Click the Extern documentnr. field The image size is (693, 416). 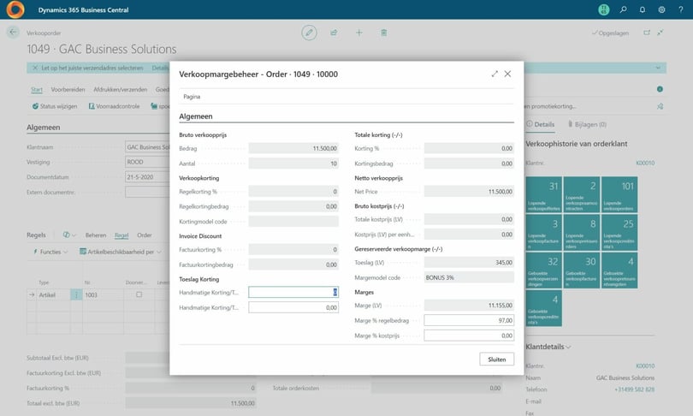click(x=147, y=192)
